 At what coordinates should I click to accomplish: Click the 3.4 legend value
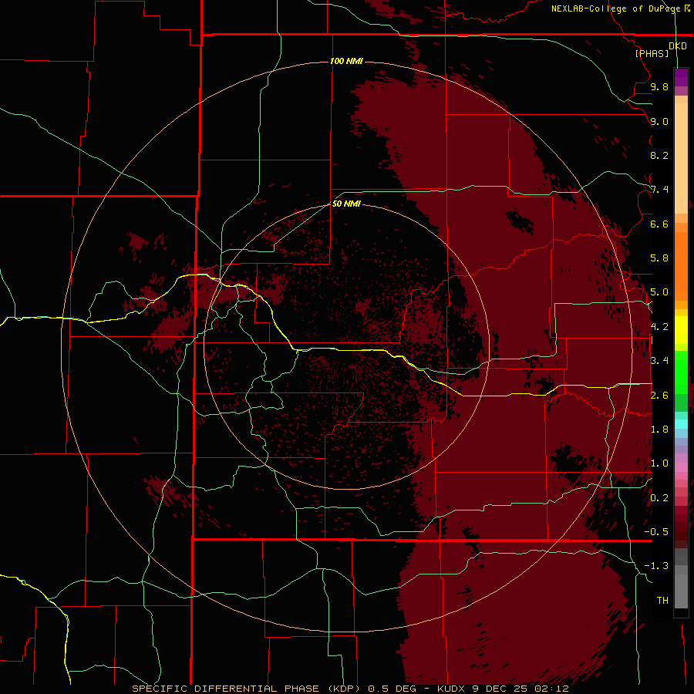click(x=659, y=360)
